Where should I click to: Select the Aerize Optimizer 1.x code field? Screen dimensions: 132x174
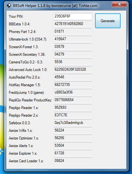pos(73,138)
